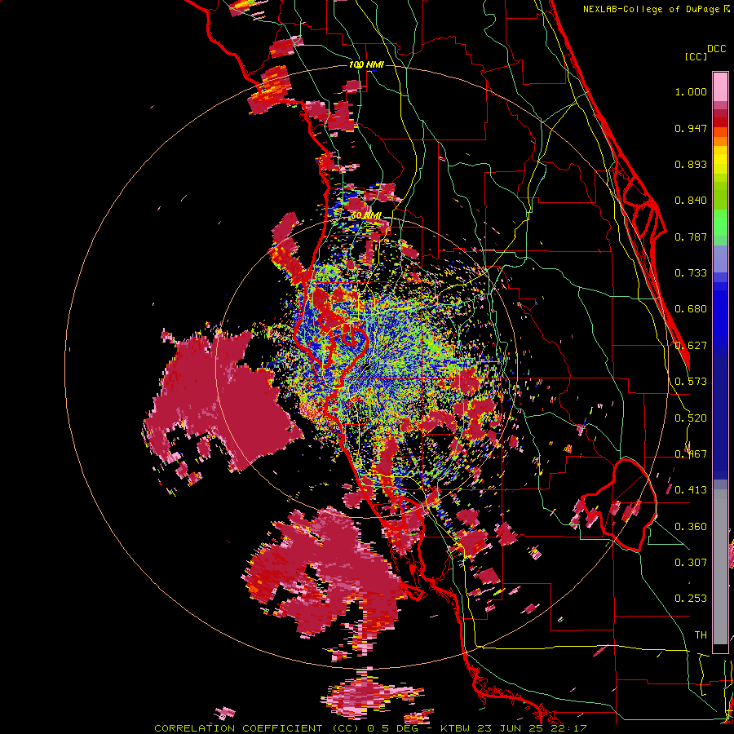Pick the bright green color bar band
734x734 pixels.
pyautogui.click(x=720, y=223)
